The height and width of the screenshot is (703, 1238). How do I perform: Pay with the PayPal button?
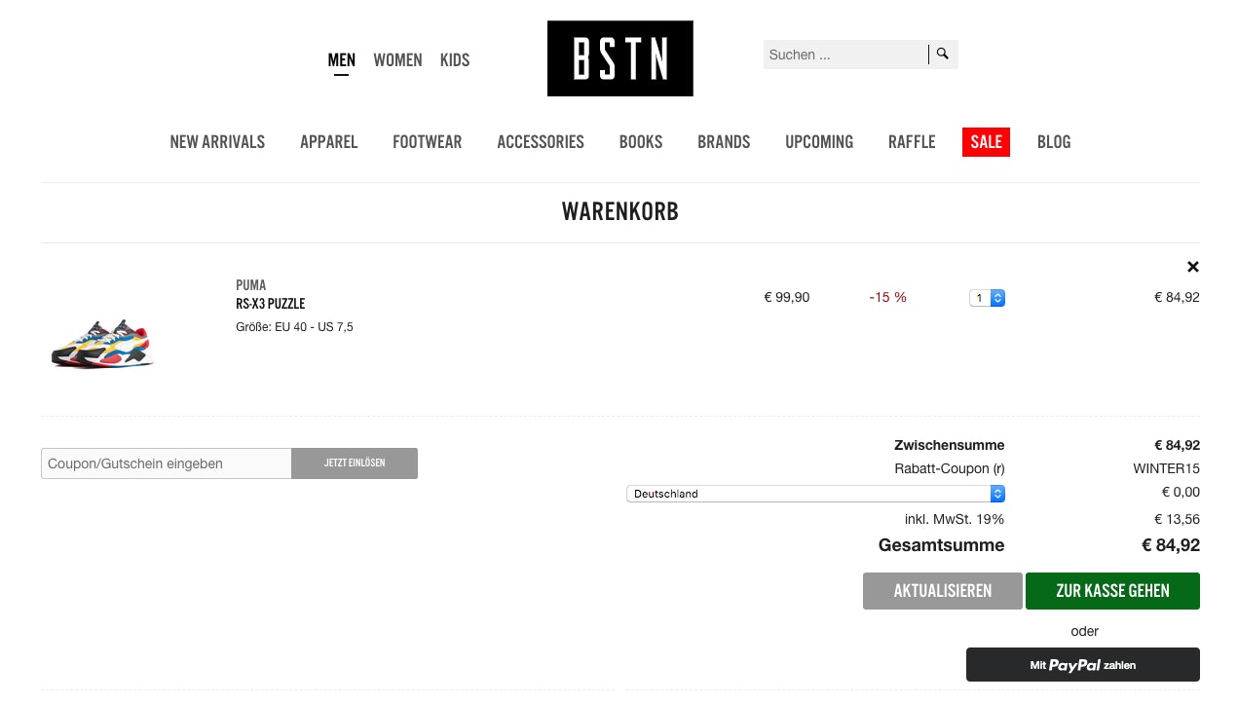click(x=1082, y=665)
